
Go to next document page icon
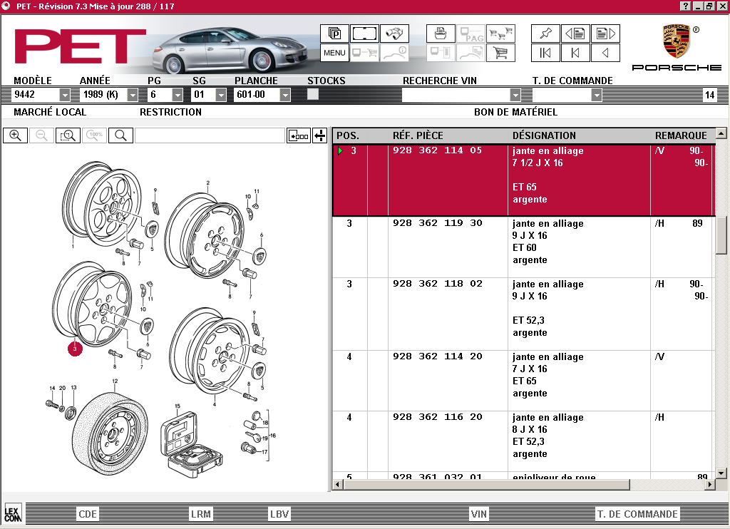[x=605, y=34]
